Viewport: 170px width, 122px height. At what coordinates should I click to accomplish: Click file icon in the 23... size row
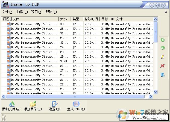(x=8, y=52)
